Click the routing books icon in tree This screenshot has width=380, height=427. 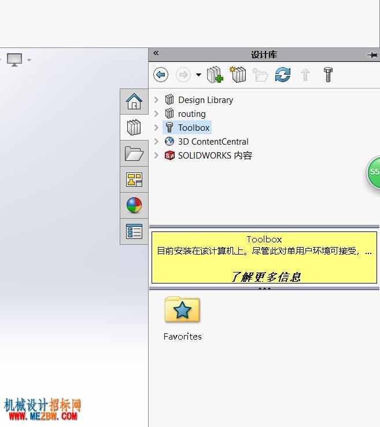click(169, 113)
